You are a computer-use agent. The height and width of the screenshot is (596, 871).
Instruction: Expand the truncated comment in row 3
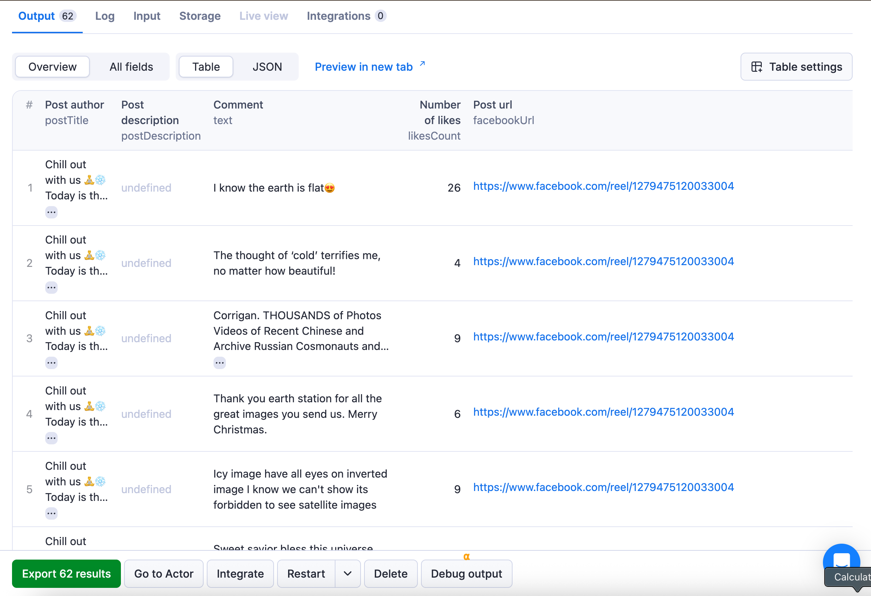point(220,362)
